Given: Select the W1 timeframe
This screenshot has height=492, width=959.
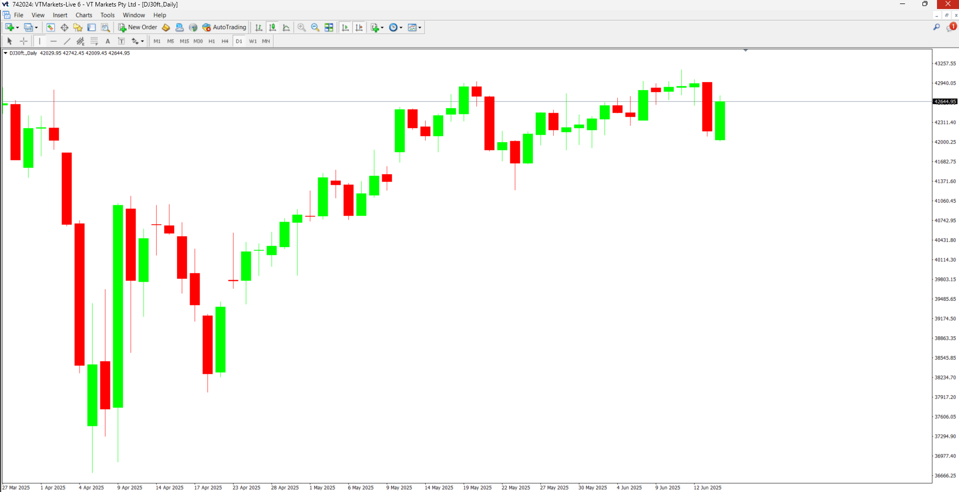Looking at the screenshot, I should tap(253, 41).
